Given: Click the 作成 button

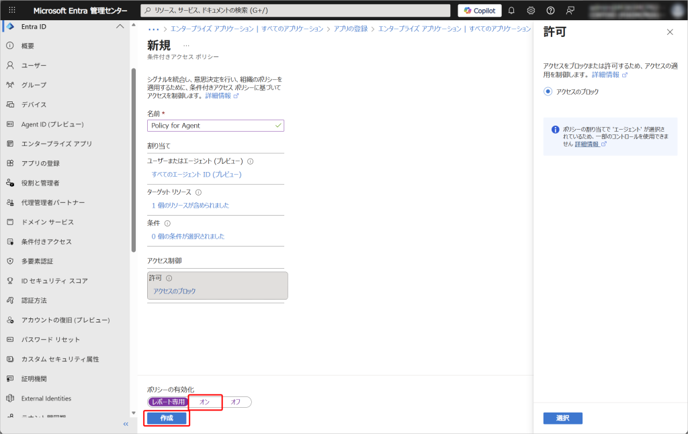Looking at the screenshot, I should (167, 418).
